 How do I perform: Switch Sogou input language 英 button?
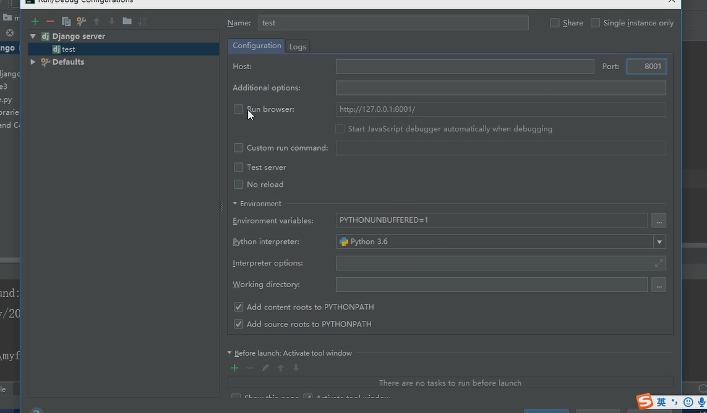click(661, 403)
